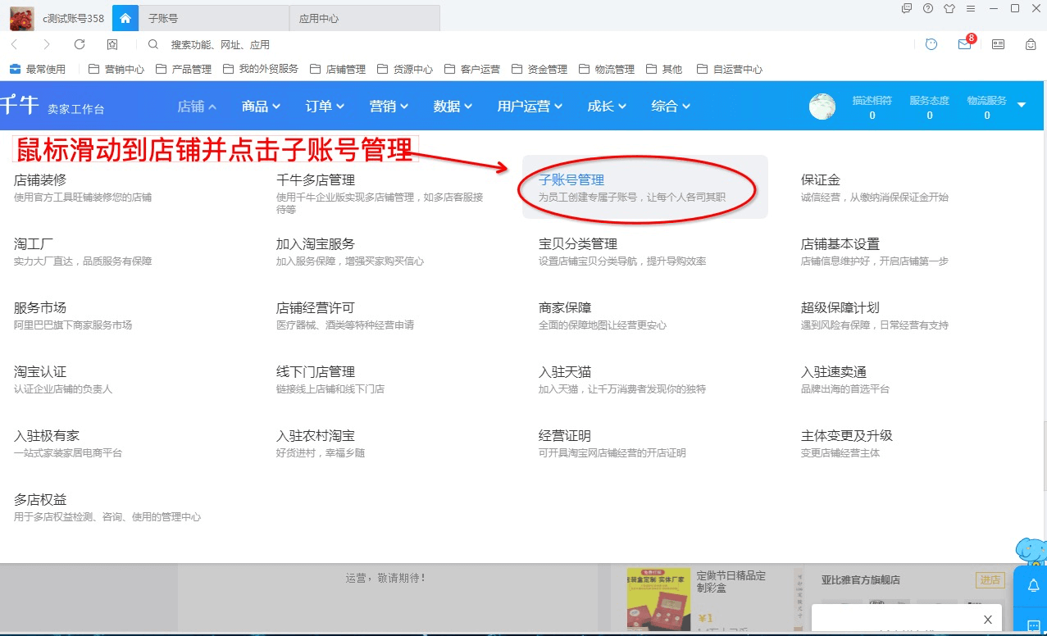Expand the 营销 dropdown menu
1047x636 pixels.
[389, 106]
